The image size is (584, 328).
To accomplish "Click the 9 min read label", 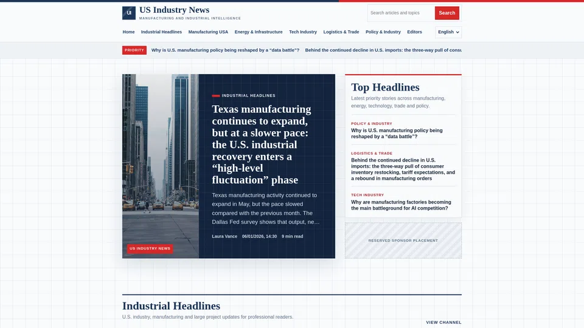I will click(293, 236).
